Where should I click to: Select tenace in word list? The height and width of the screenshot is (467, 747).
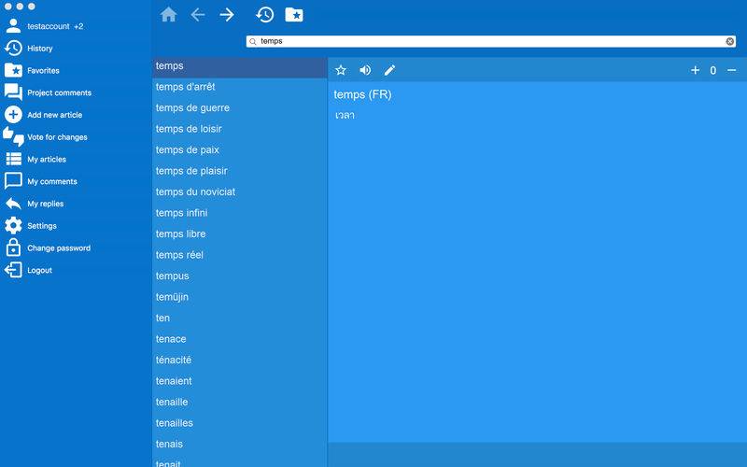pos(240,339)
